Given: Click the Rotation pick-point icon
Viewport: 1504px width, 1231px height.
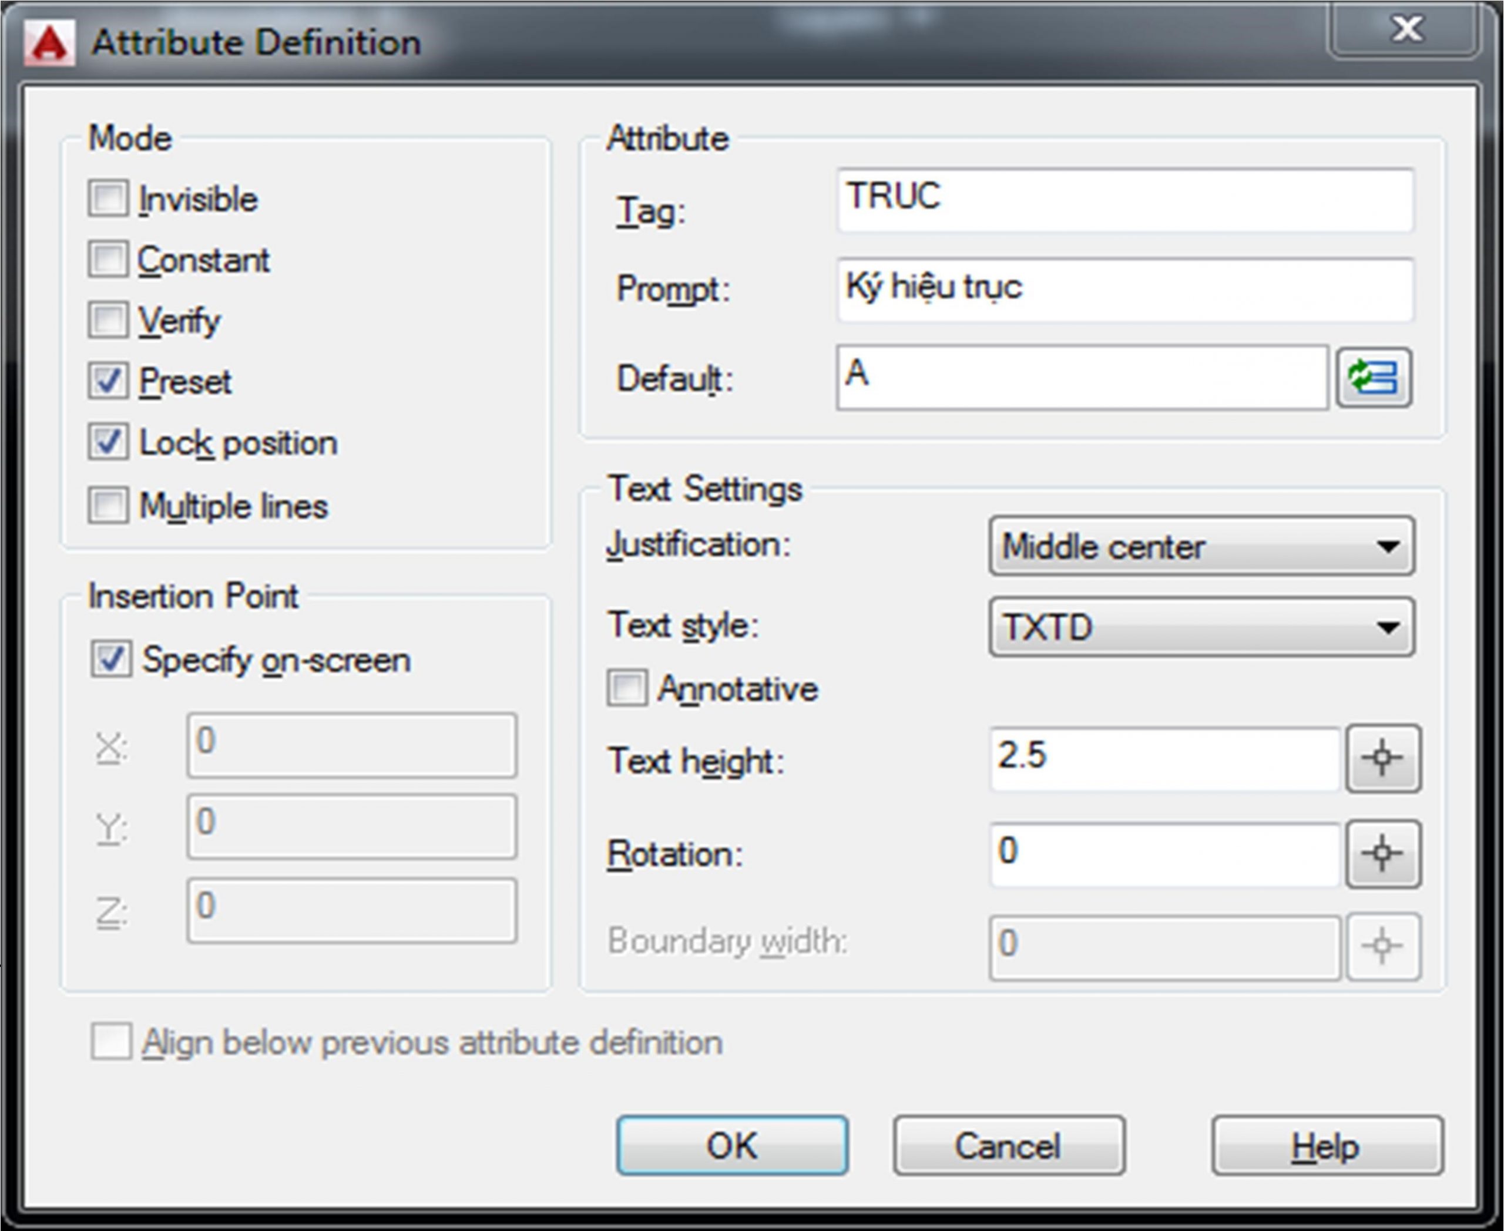Looking at the screenshot, I should coord(1383,853).
